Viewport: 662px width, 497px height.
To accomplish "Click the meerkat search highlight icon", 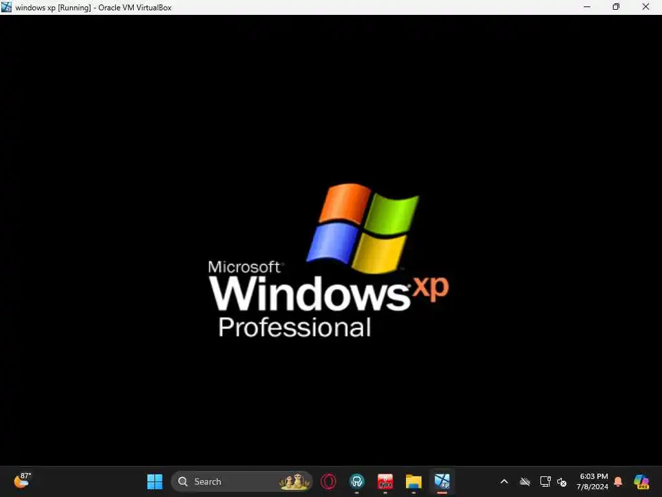I will [x=294, y=481].
